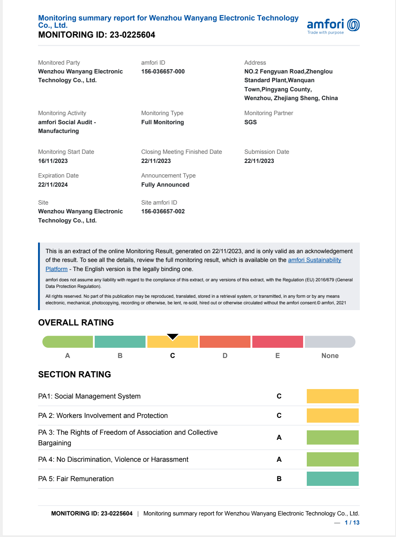Click the amfori ID value 156-036657-000

point(163,72)
